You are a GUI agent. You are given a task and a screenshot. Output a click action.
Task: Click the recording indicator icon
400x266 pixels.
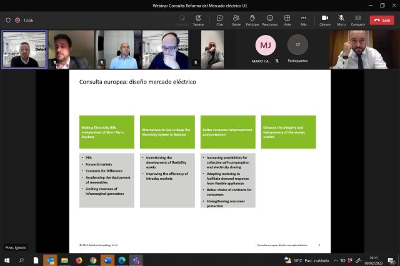pos(17,20)
